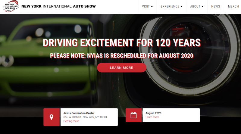
Task: Click the August 2020 date text
Action: [153, 113]
